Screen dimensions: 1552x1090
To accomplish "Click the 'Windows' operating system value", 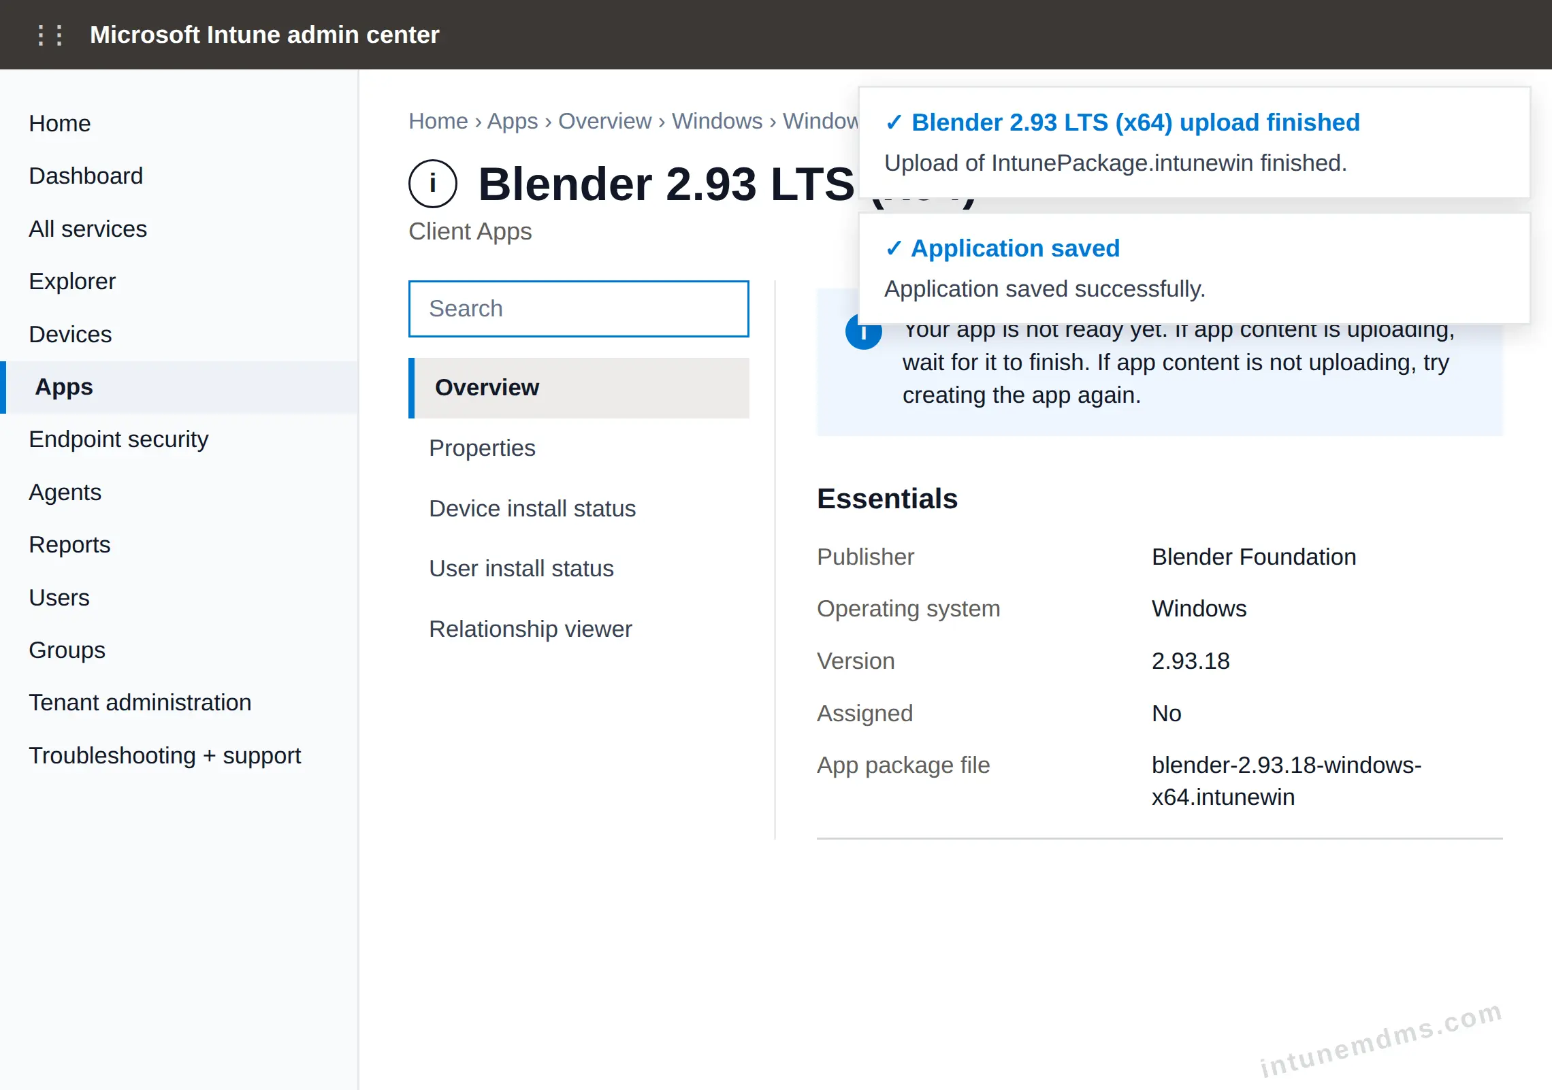I will click(1199, 609).
